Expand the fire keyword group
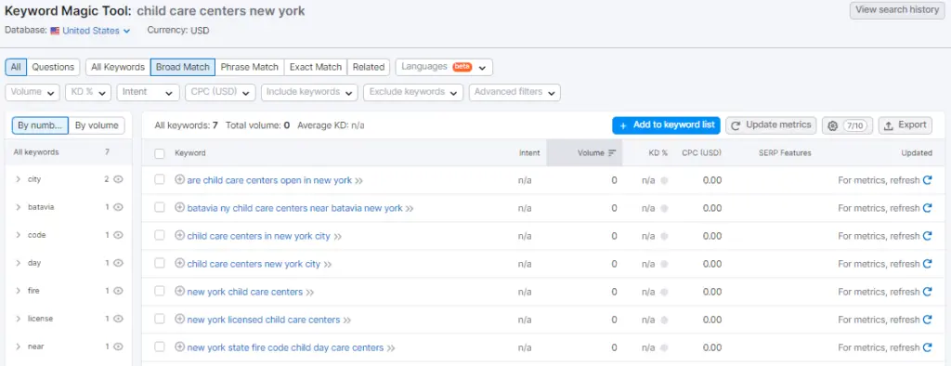951x366 pixels. pyautogui.click(x=19, y=292)
